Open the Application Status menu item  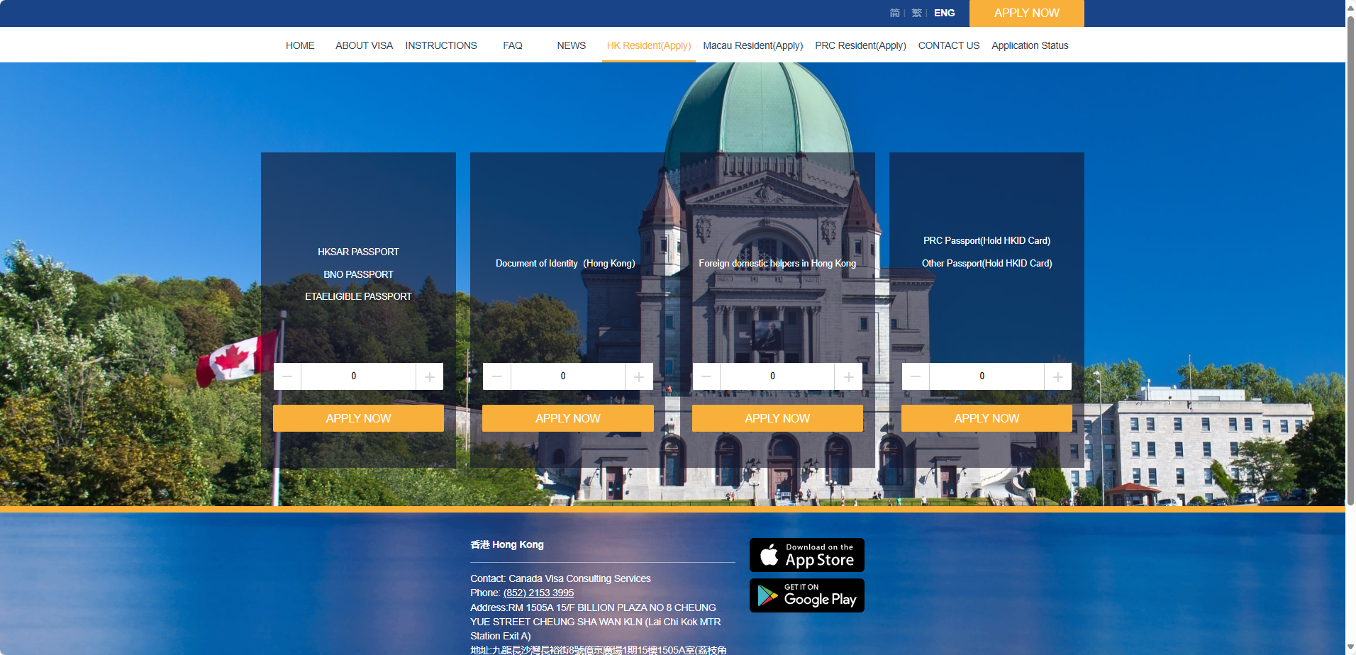tap(1029, 45)
